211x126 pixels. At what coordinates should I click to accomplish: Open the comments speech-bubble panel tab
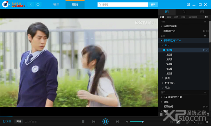point(202,12)
